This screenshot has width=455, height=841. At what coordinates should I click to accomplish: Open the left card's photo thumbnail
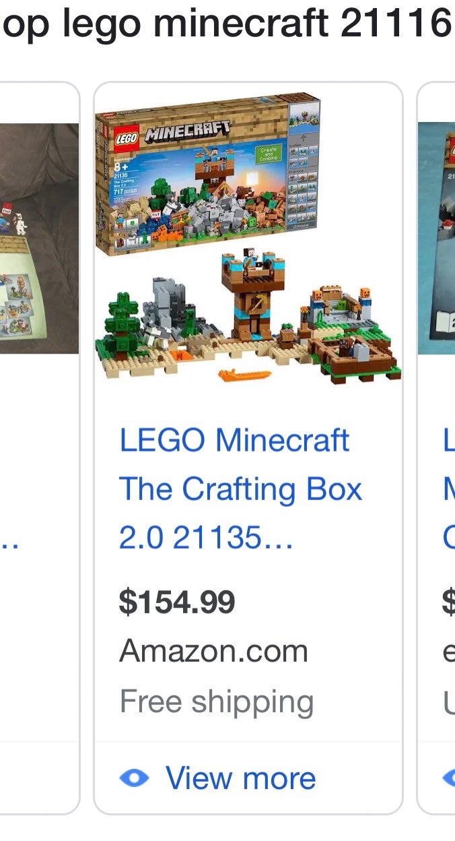click(x=39, y=238)
